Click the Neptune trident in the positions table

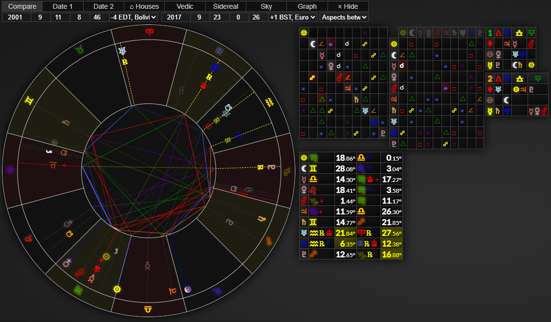[304, 243]
